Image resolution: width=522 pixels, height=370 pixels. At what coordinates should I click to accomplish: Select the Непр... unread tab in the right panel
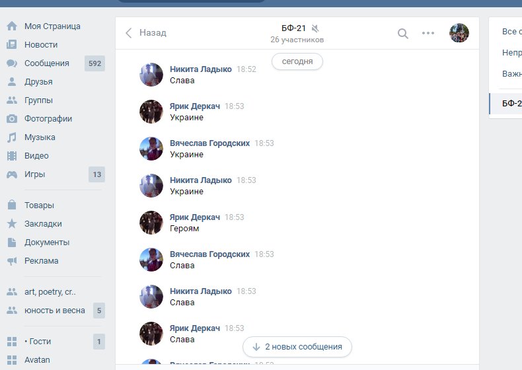pyautogui.click(x=511, y=53)
